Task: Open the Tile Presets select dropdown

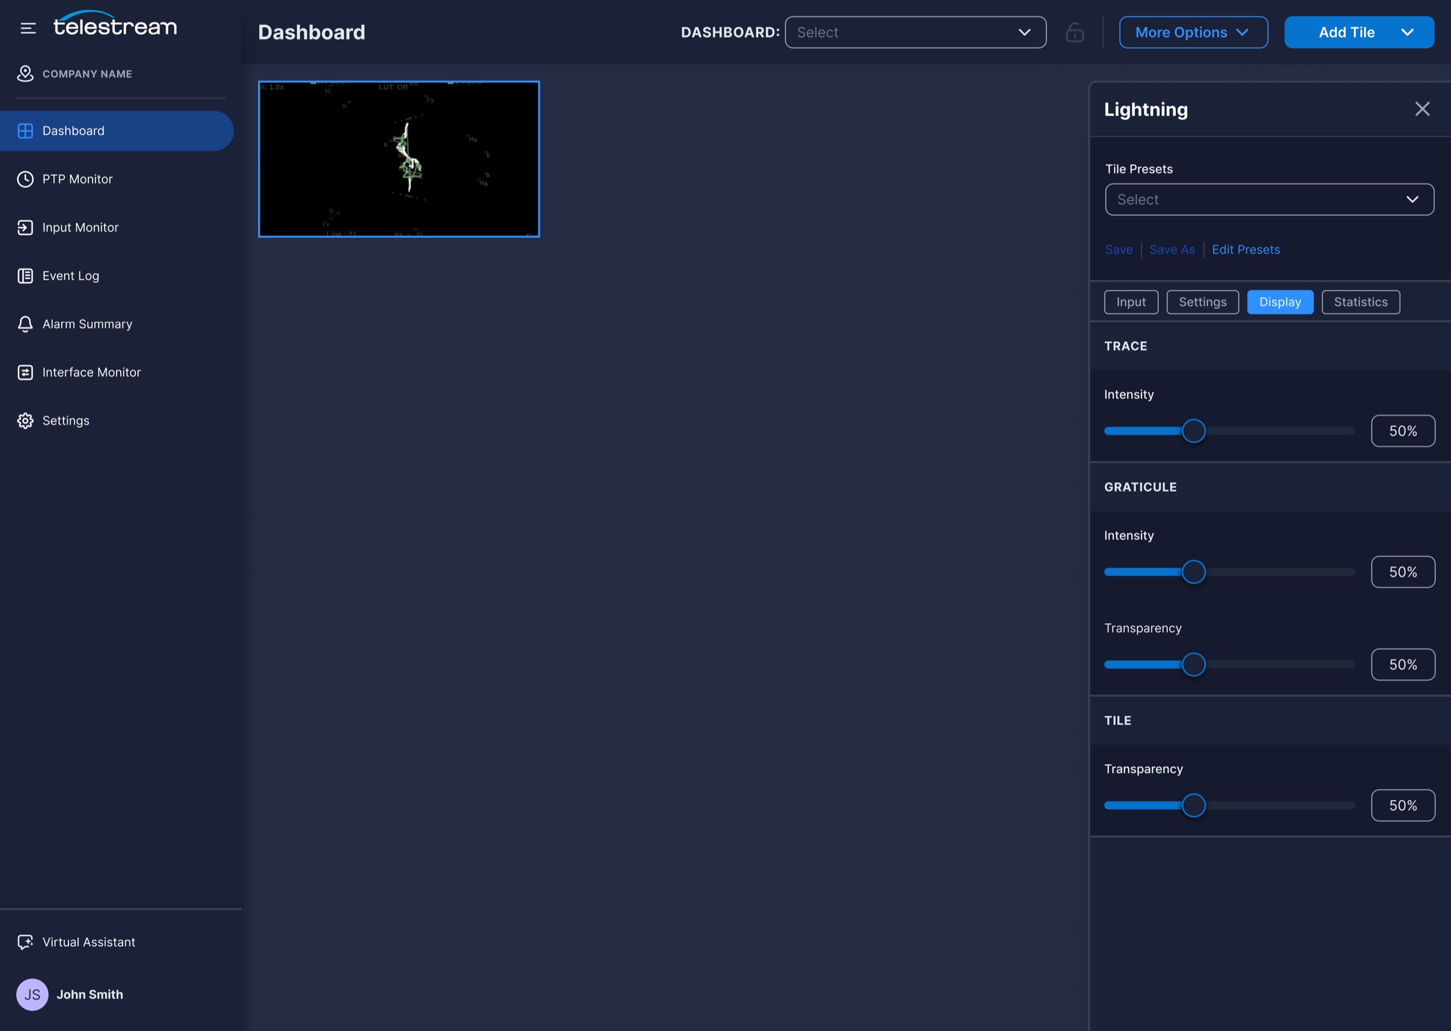Action: 1269,199
